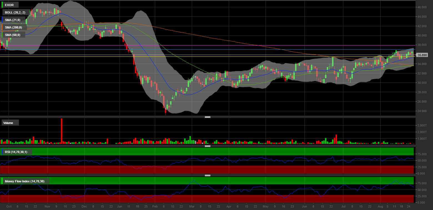Click the Mar date axis label
Image resolution: width=433 pixels, height=210 pixels.
coord(192,206)
